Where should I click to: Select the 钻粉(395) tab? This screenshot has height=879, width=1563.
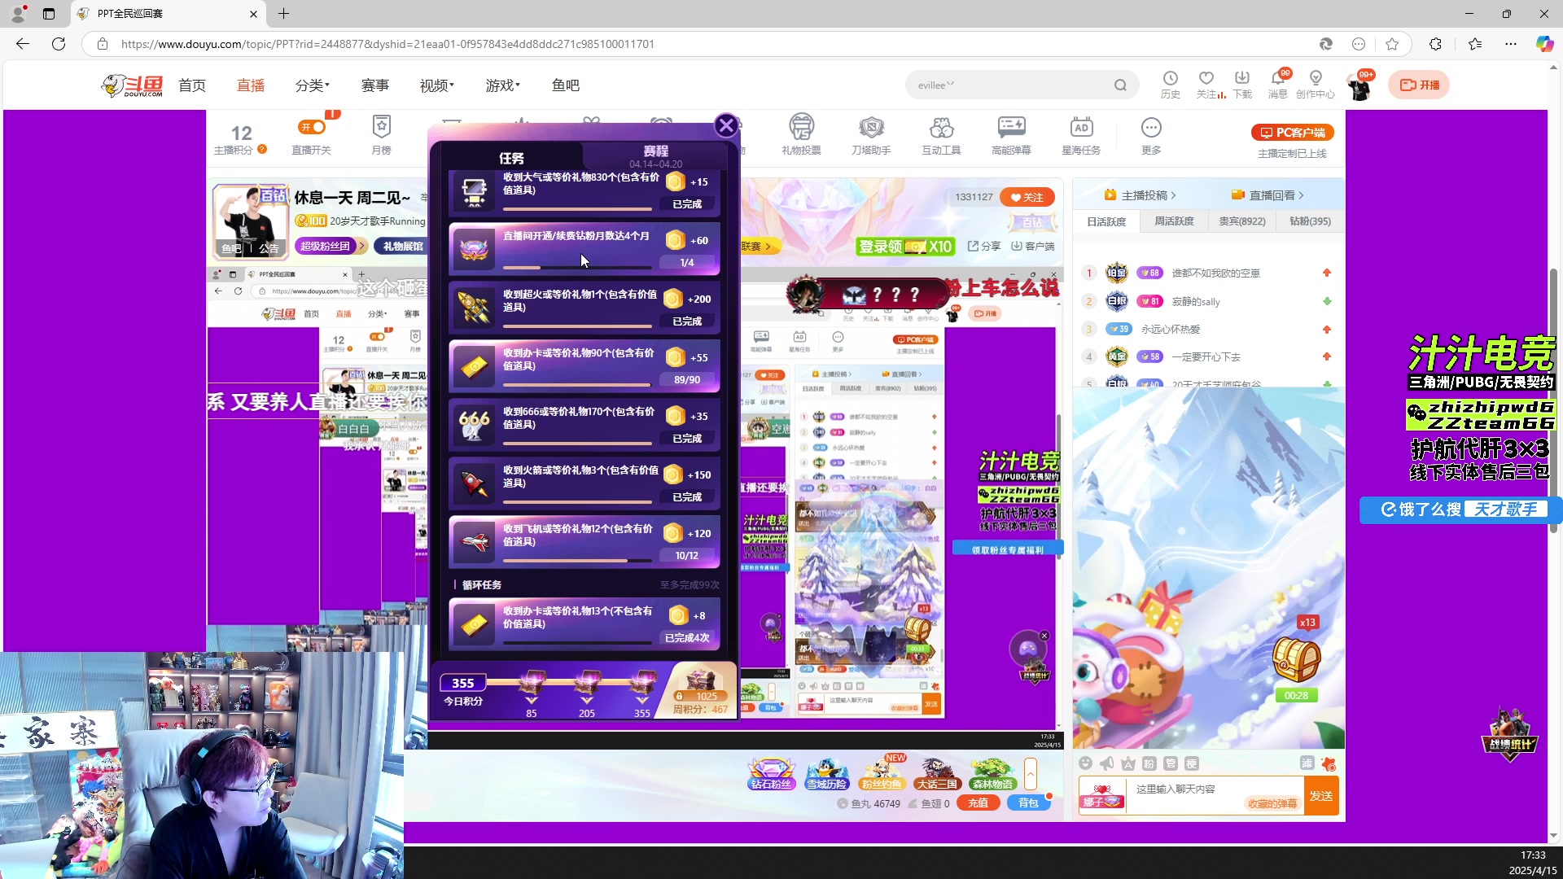[1310, 221]
